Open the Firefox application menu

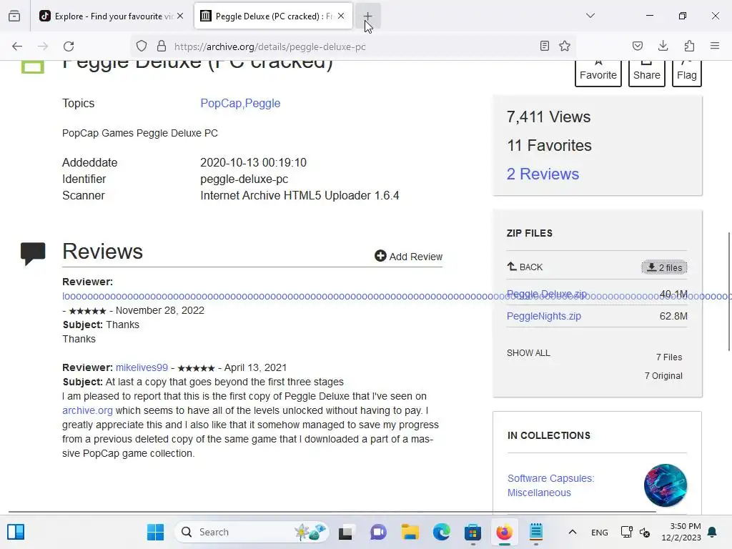tap(715, 46)
